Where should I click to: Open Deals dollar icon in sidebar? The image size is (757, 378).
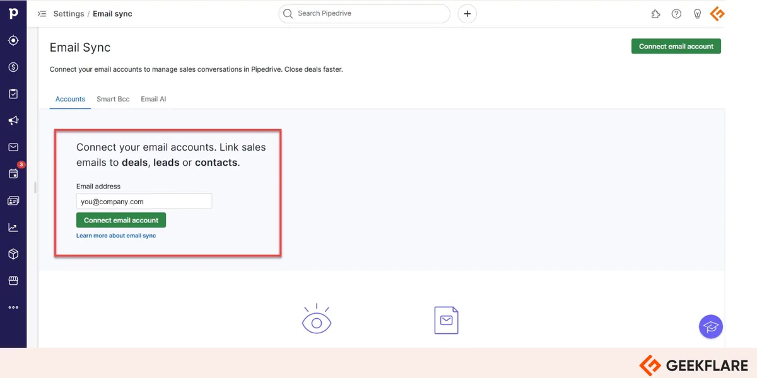point(13,67)
